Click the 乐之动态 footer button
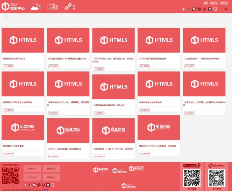This screenshot has height=192, width=232. 32,177
